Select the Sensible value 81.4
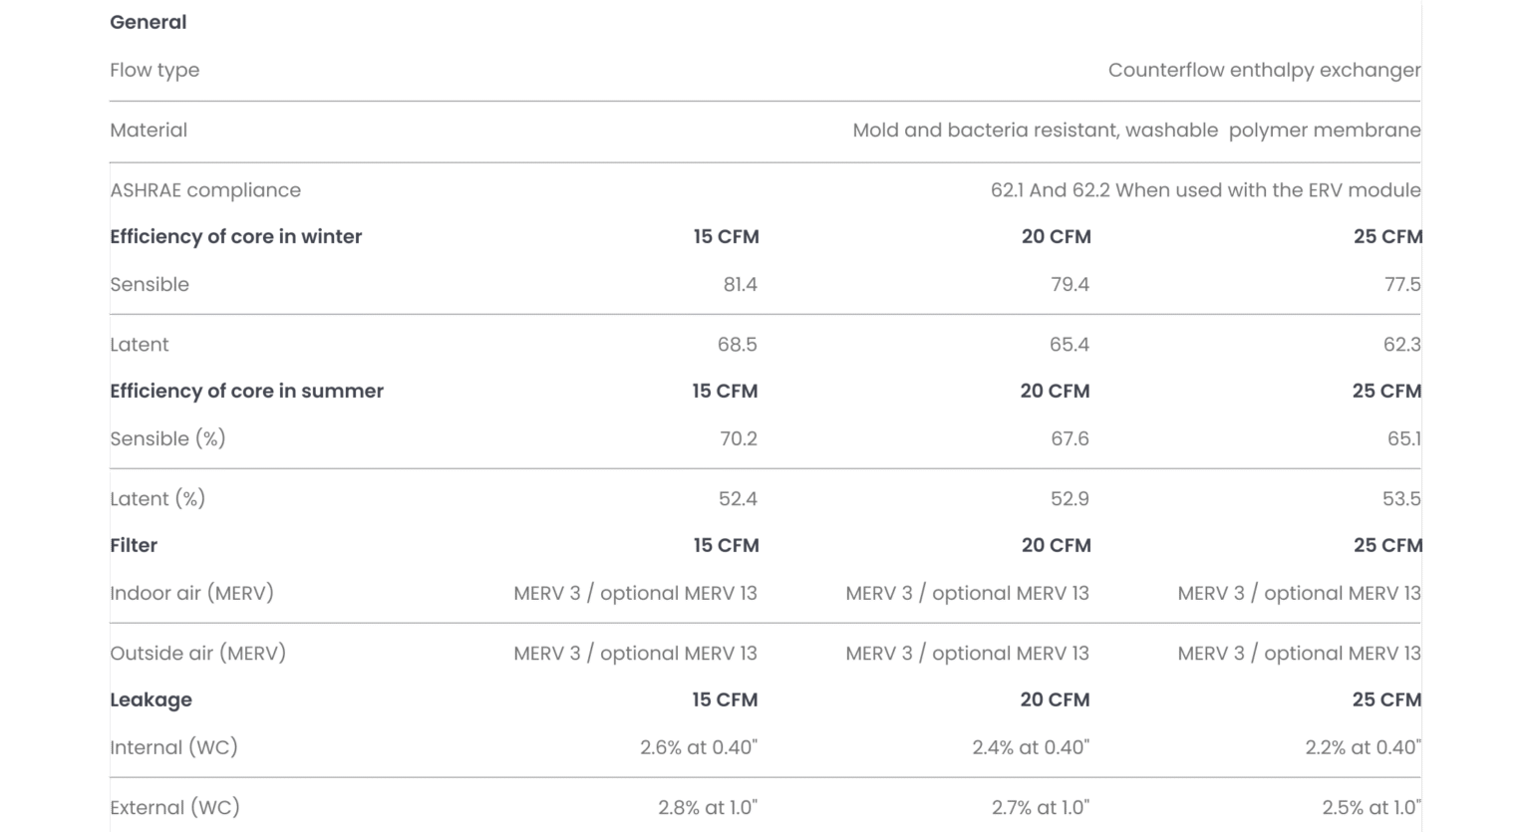 pyautogui.click(x=740, y=284)
